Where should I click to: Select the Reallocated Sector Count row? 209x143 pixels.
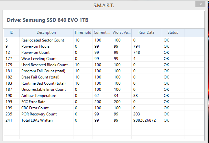[x=104, y=40]
